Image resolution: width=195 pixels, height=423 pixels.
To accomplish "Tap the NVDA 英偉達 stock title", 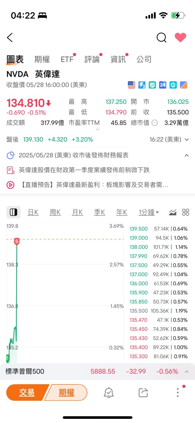I will point(33,74).
